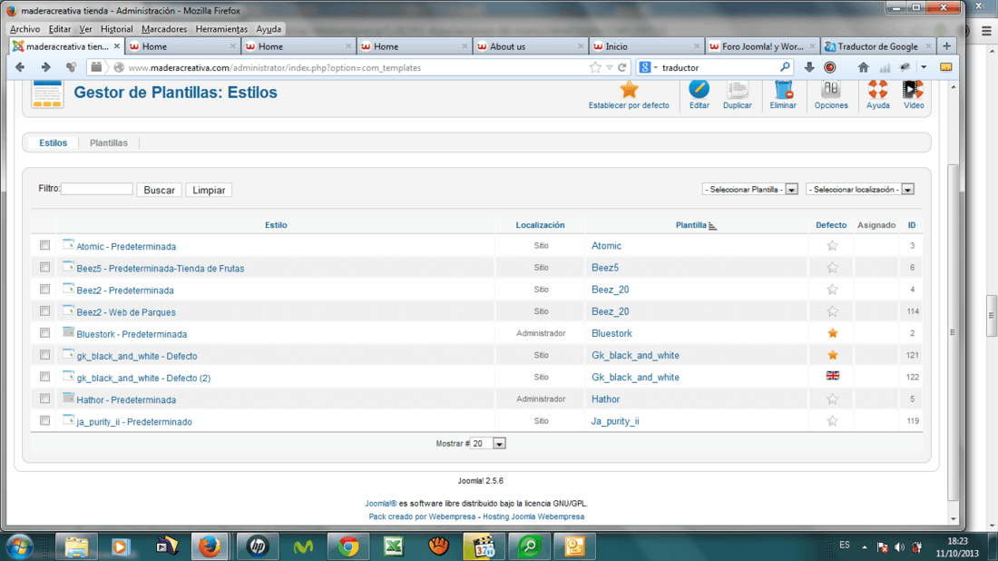This screenshot has height=561, width=998.
Task: Click the Filtro text input field
Action: coord(97,189)
